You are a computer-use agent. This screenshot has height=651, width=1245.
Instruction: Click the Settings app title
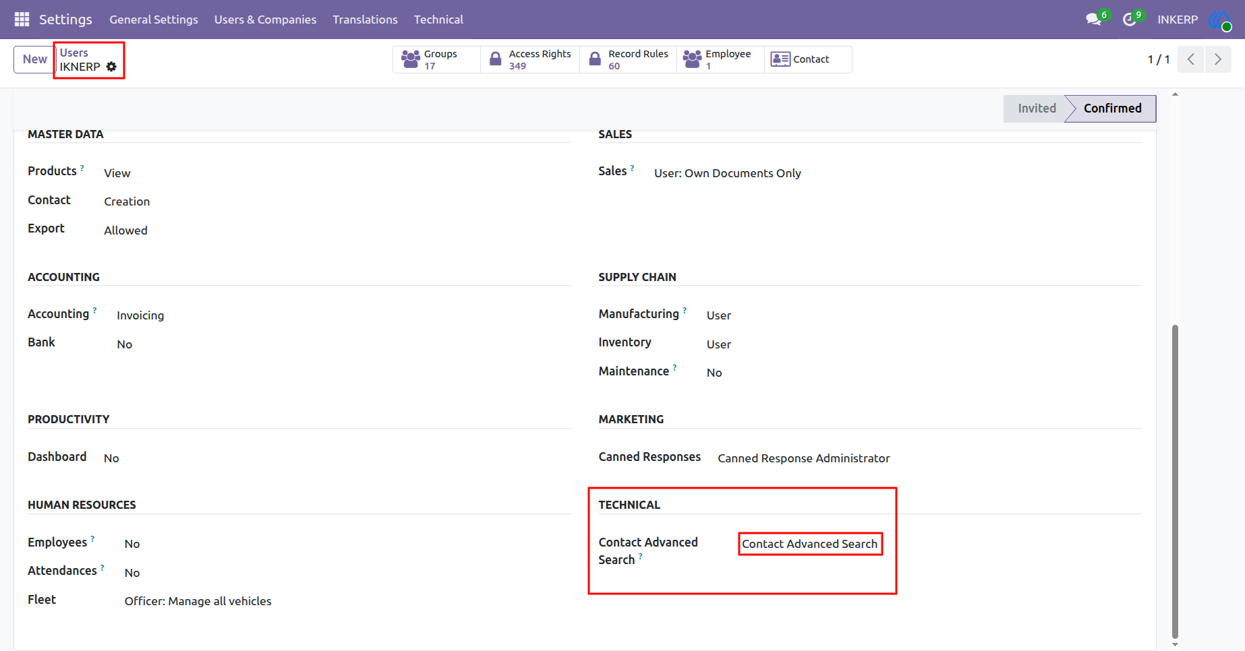(65, 20)
